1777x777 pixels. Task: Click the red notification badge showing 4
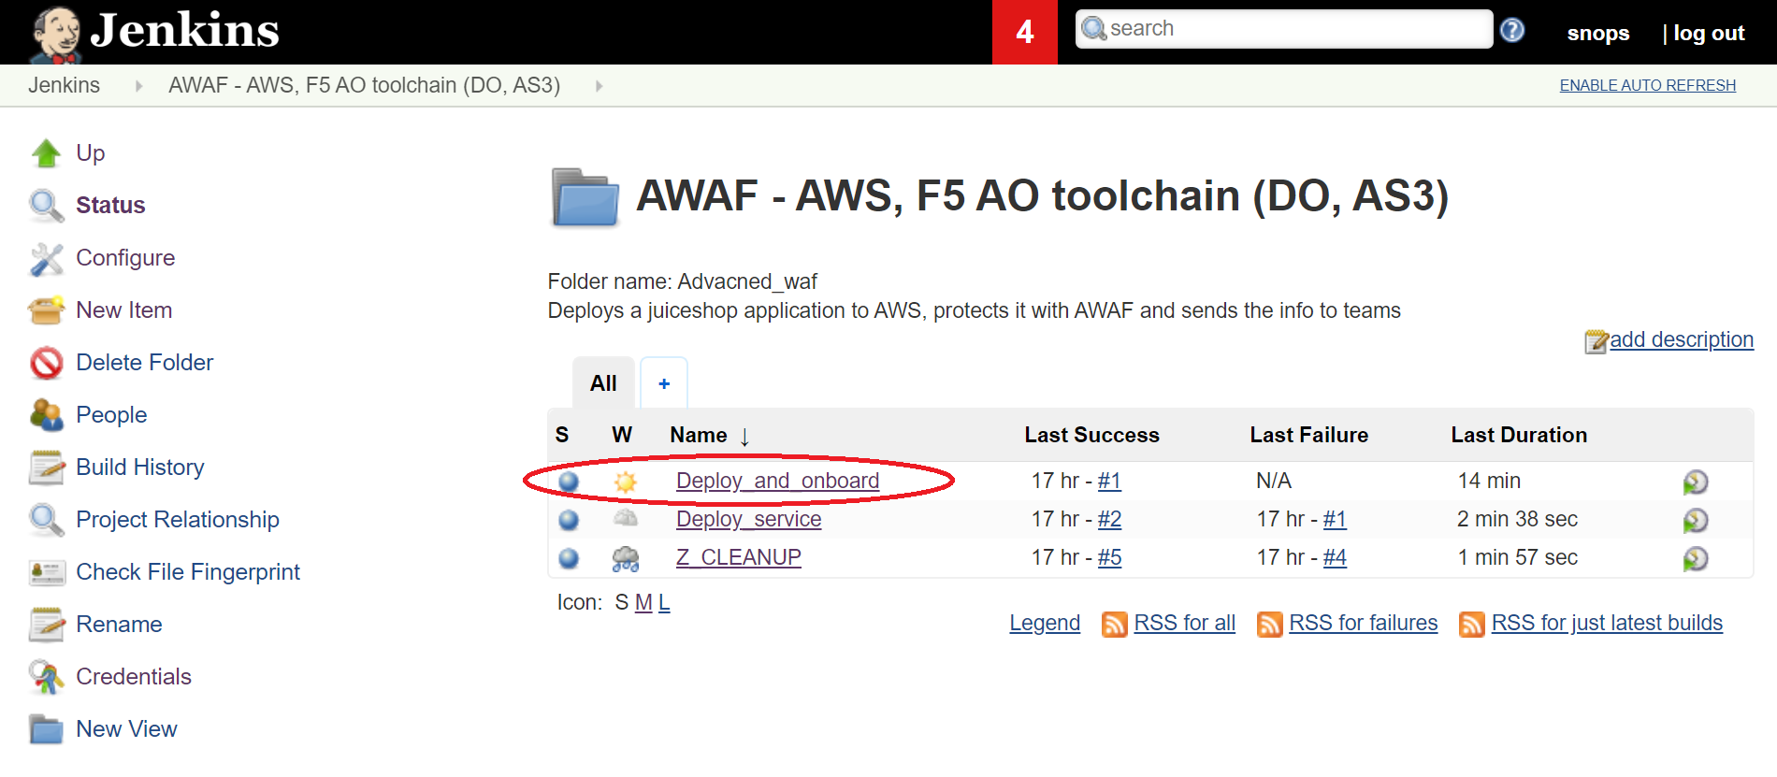click(1024, 32)
